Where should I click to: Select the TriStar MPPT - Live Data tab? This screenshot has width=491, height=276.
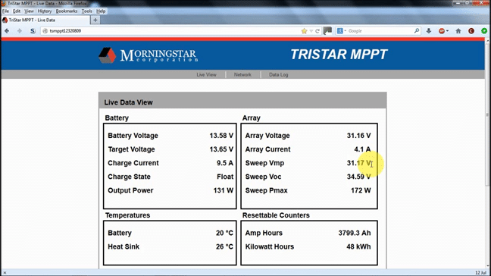tap(45, 20)
